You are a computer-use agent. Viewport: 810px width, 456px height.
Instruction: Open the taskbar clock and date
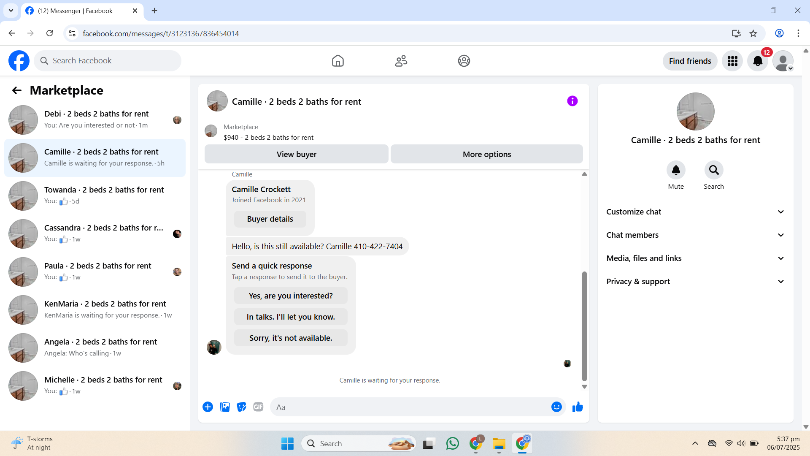tap(783, 443)
